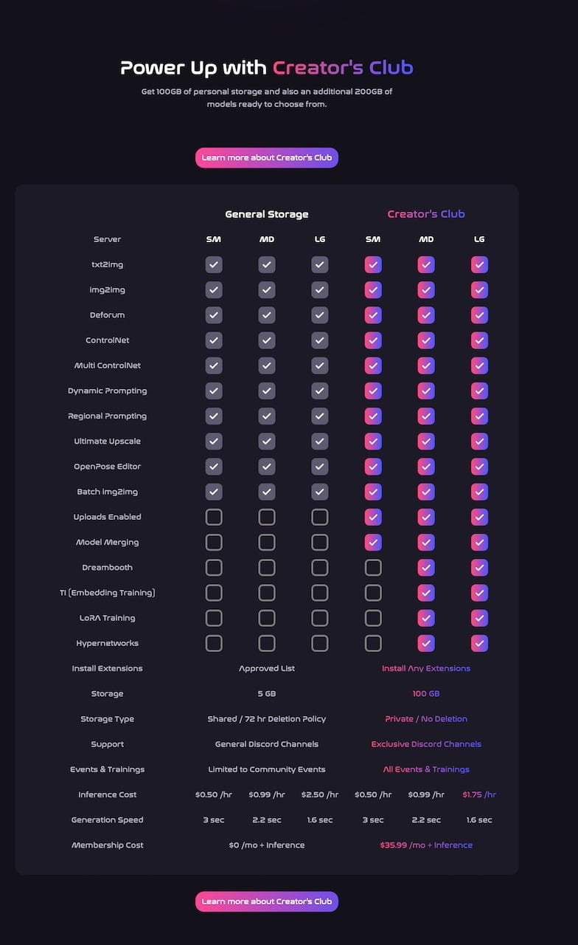The height and width of the screenshot is (945, 578).
Task: Enable LoRA Training checkbox under General Storage MD
Action: (267, 618)
